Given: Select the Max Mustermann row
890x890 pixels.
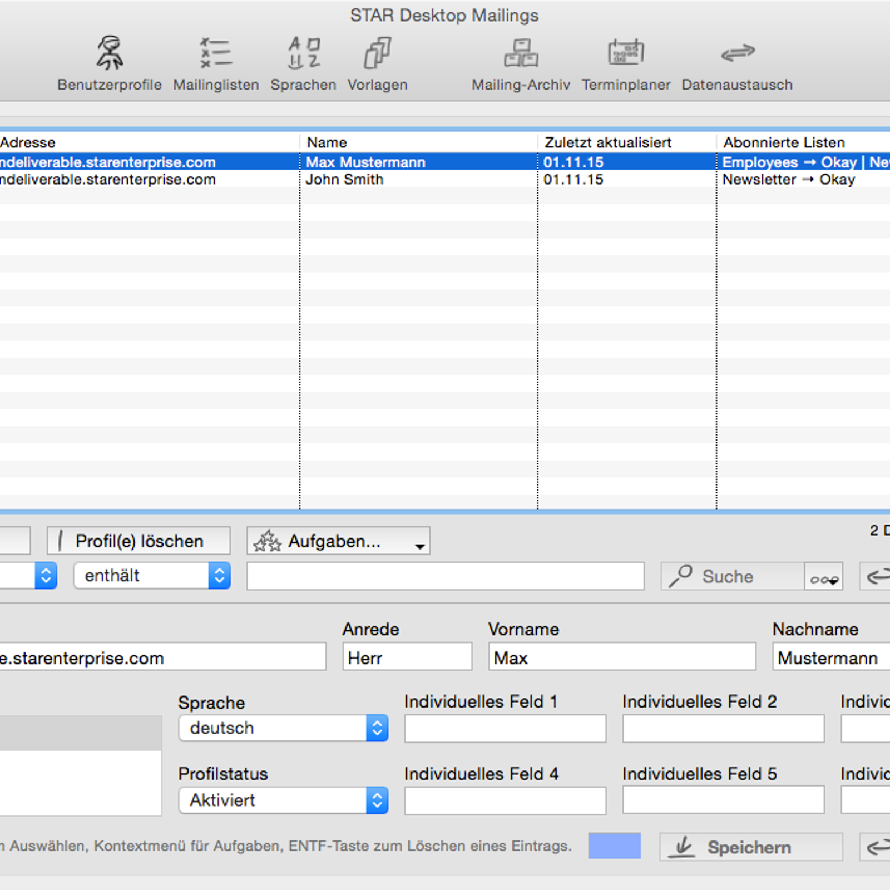Looking at the screenshot, I should [445, 162].
